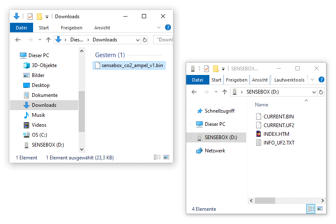This screenshot has height=224, width=336.
Task: Open the INDEX.HTM file
Action: (x=276, y=134)
